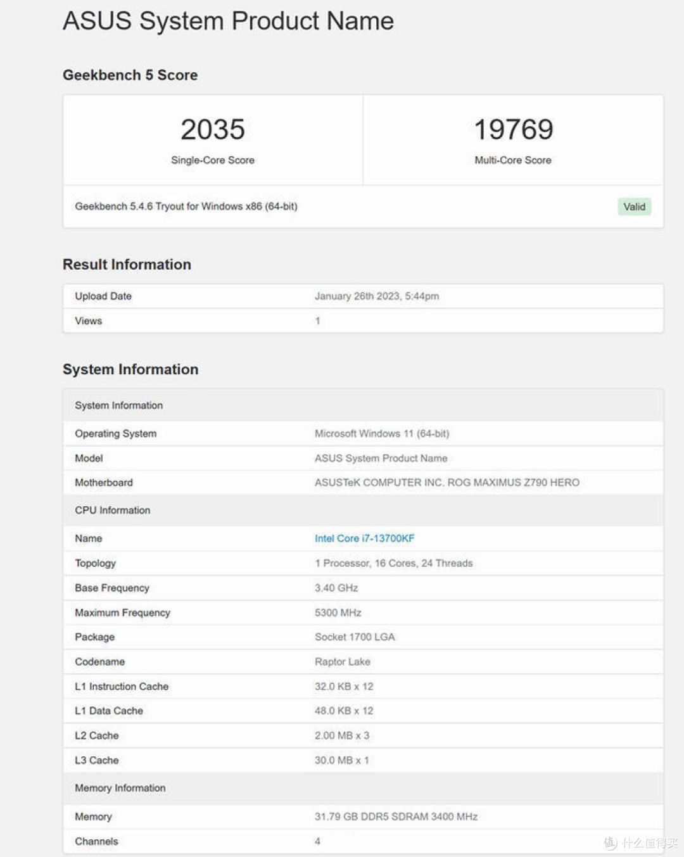Click the L2 Cache label

97,735
